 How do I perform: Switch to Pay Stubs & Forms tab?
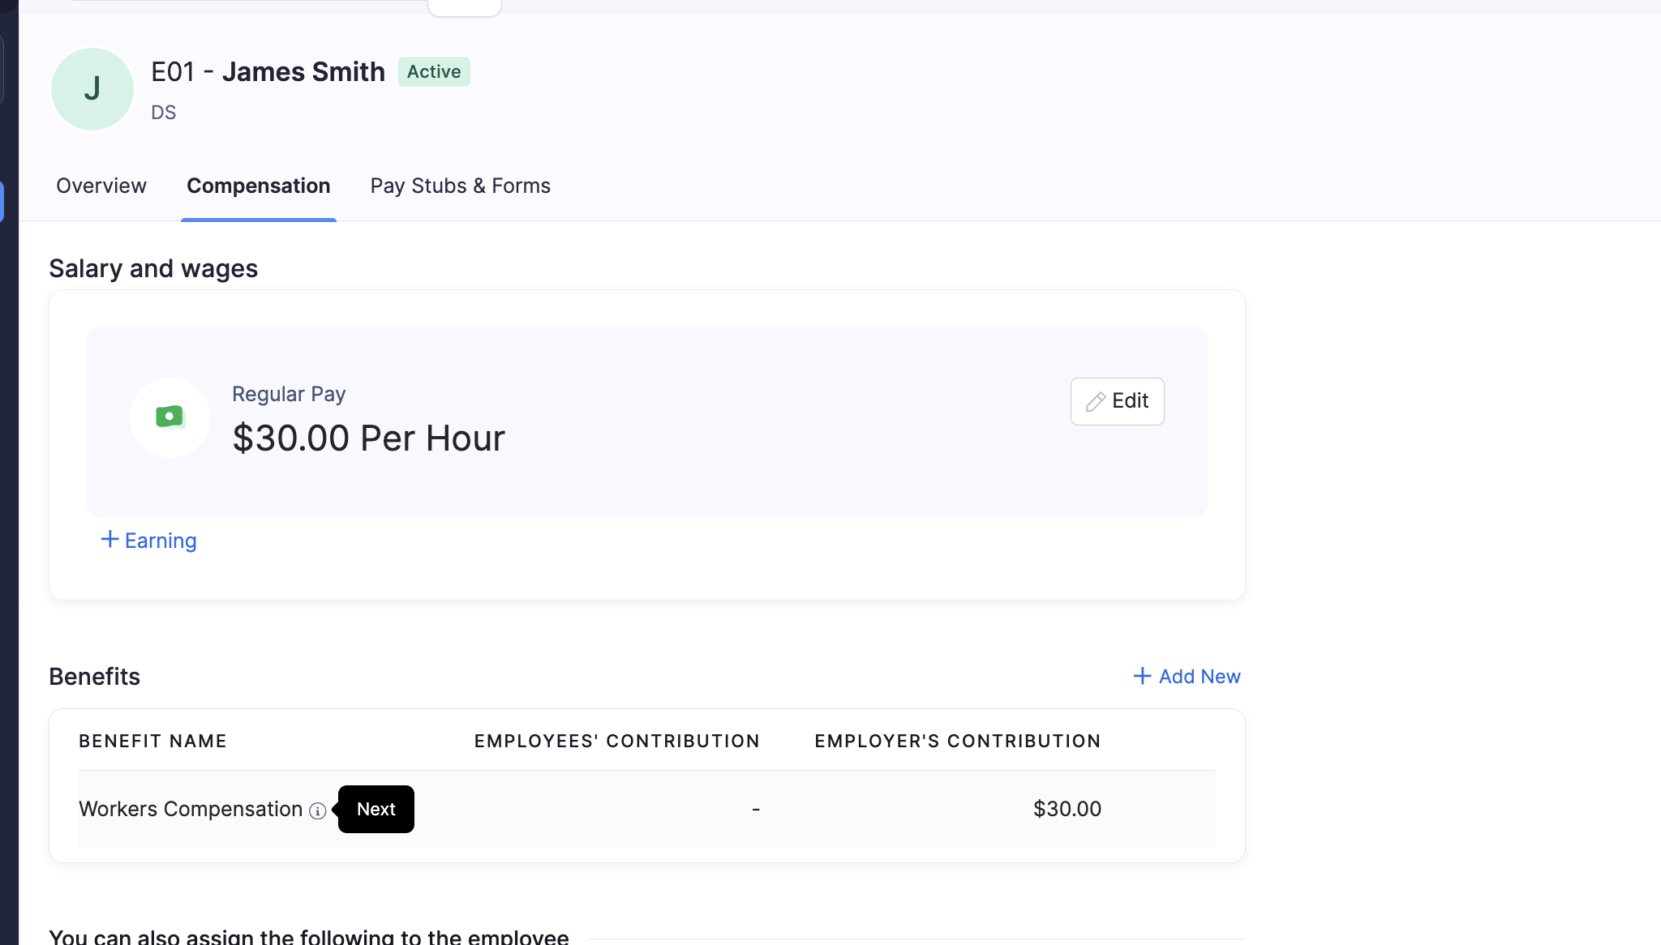click(x=461, y=186)
